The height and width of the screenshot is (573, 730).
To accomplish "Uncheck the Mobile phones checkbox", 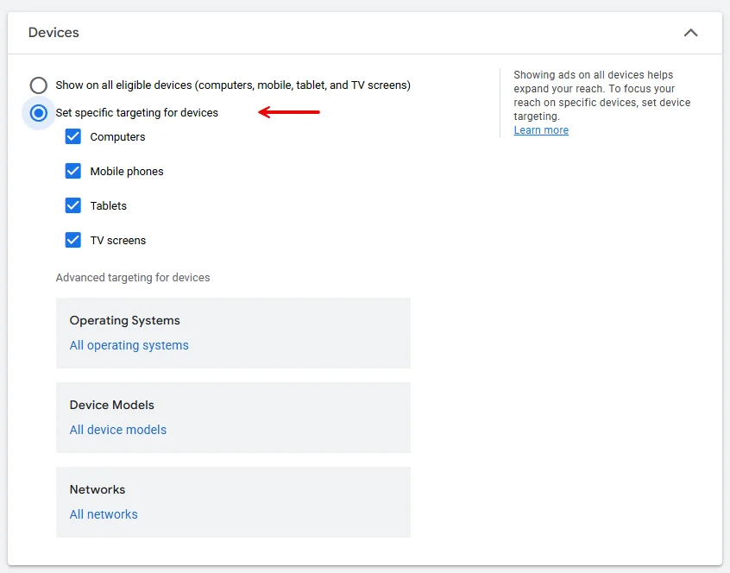I will click(x=73, y=171).
